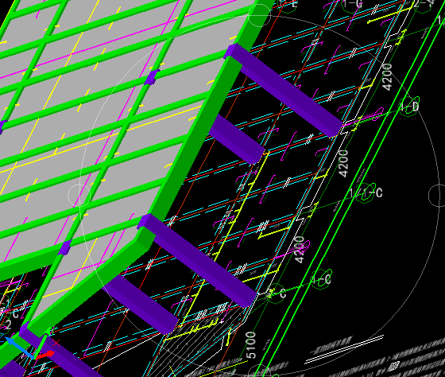Select the 1/1-C grid axis label
Screen dimensions: 445x377
coord(366,193)
